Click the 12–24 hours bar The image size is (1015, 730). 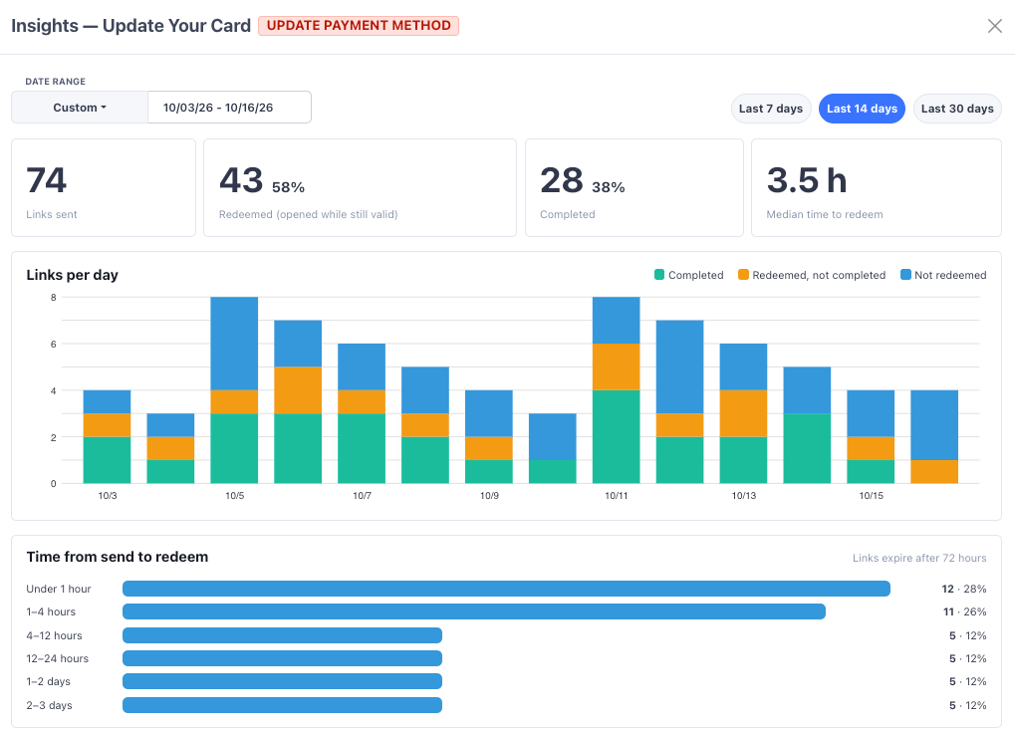pyautogui.click(x=282, y=658)
